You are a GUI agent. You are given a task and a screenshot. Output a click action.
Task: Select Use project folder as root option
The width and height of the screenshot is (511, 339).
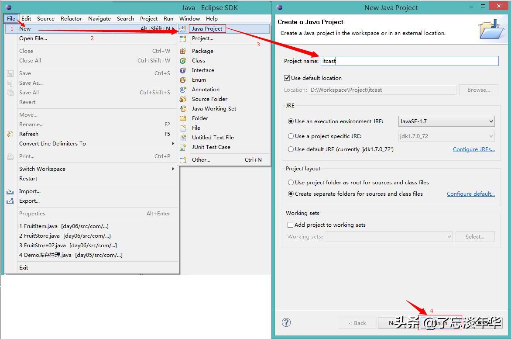291,183
